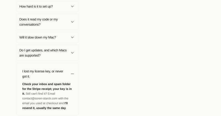
Task: Click the "Stripe receipt" phrase in the answer
Action: [x=41, y=89]
